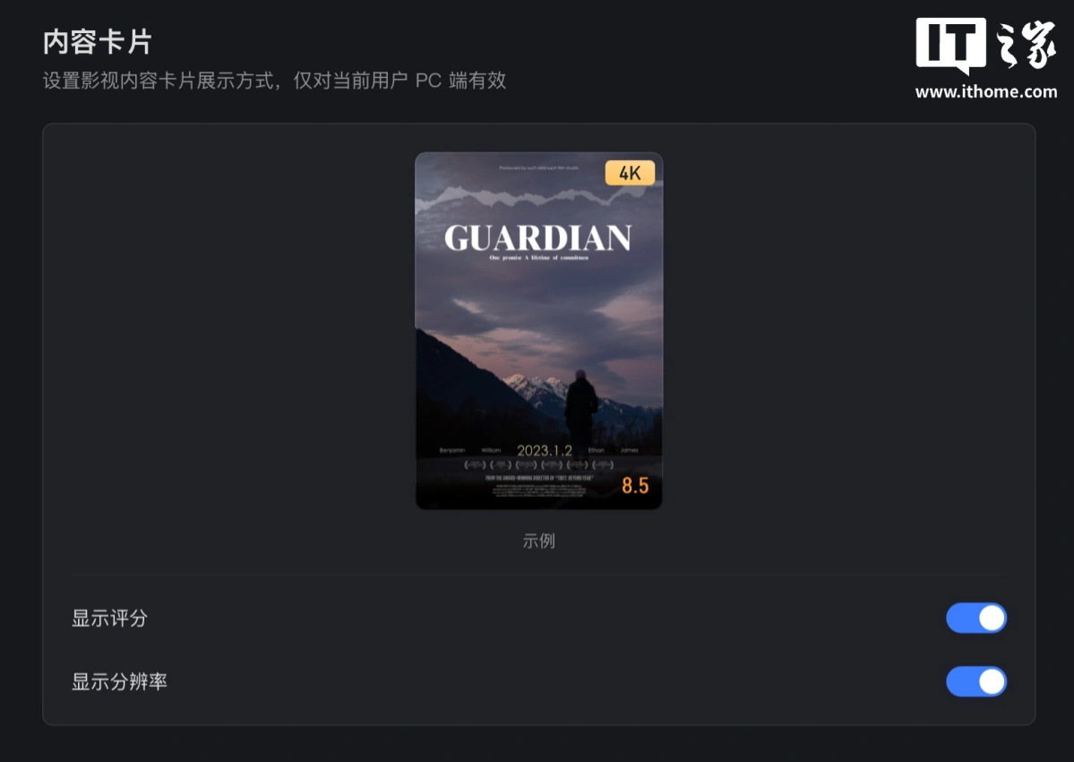This screenshot has height=762, width=1074.
Task: Click the 8.5 rating score on poster
Action: [635, 485]
